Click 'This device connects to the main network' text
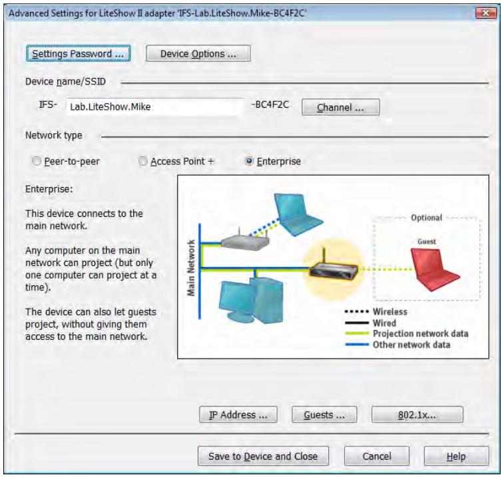 point(84,220)
